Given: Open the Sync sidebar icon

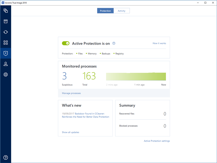Looking at the screenshot, I should pos(5,32).
